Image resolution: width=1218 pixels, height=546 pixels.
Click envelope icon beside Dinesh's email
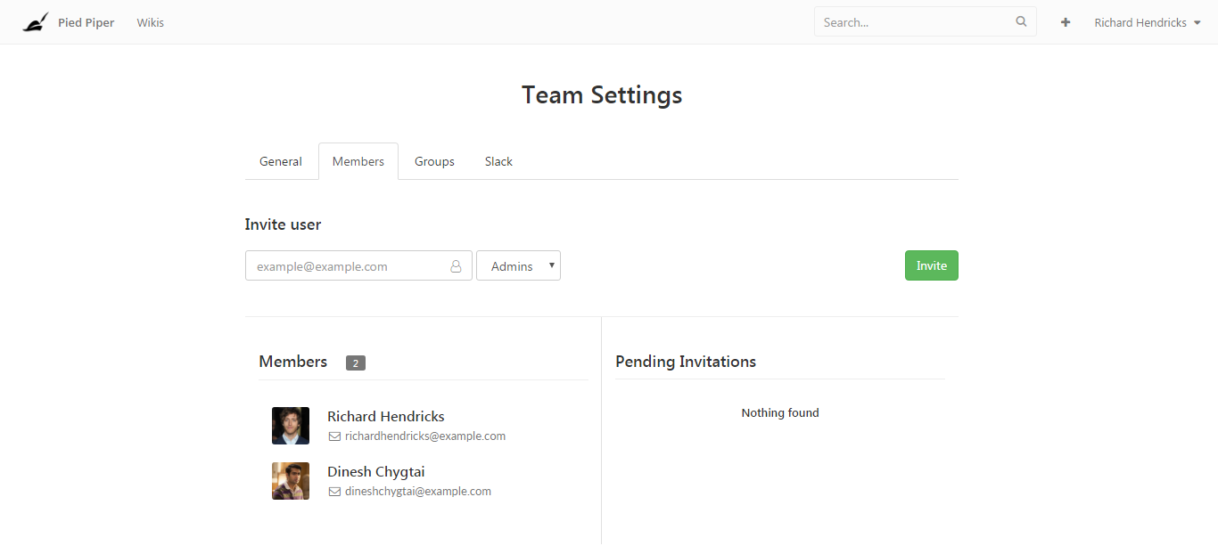click(334, 492)
